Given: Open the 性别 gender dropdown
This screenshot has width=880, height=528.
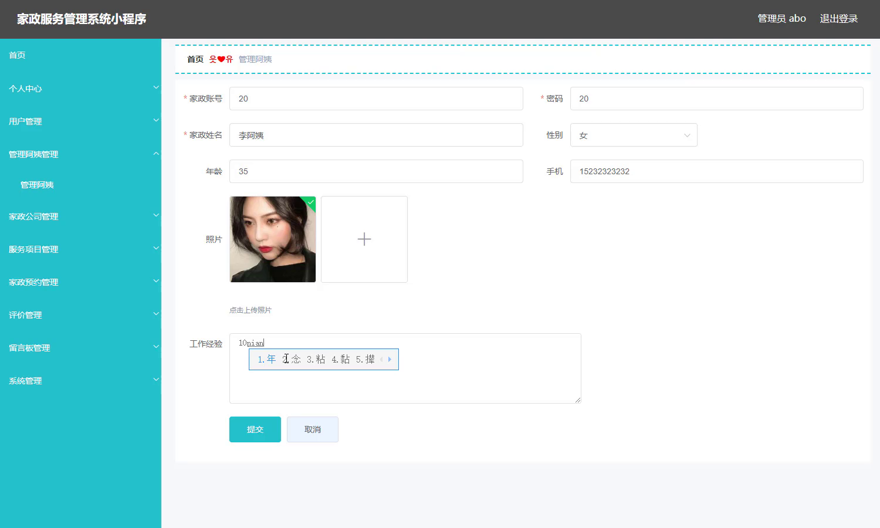Looking at the screenshot, I should point(634,135).
